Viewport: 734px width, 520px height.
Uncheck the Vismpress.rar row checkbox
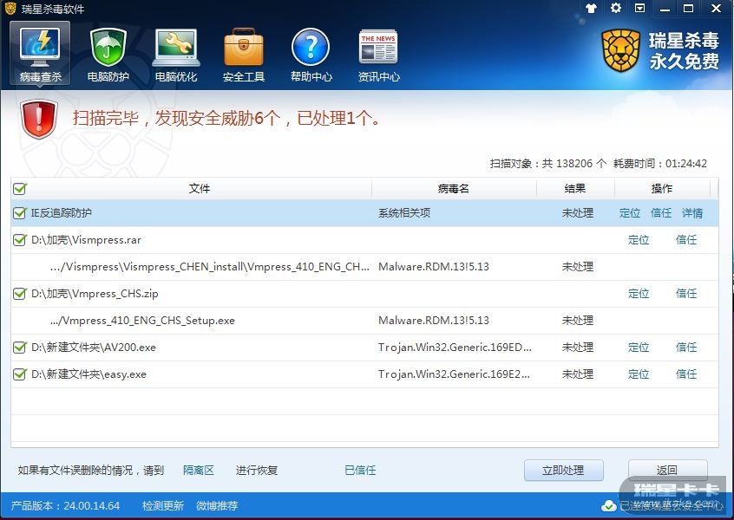(x=20, y=240)
